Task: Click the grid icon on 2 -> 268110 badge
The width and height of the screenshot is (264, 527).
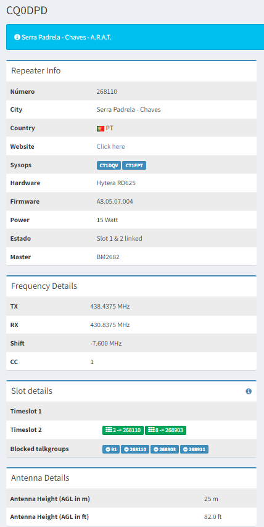Action: pyautogui.click(x=109, y=430)
